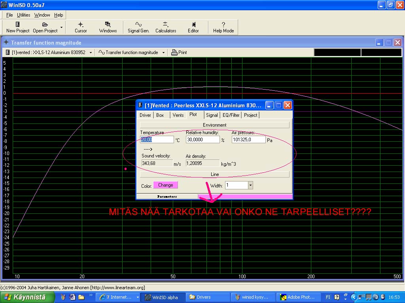Activate the Cursor tool
The height and width of the screenshot is (303, 405).
click(81, 24)
